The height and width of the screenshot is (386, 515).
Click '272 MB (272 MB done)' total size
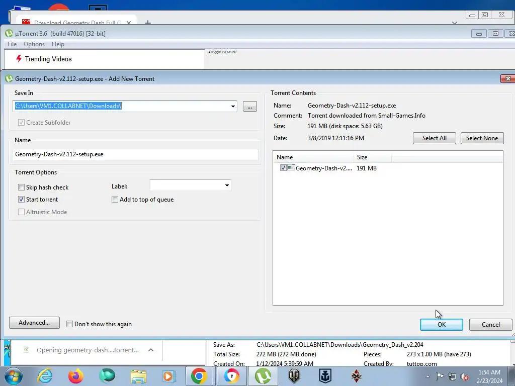[x=286, y=354]
